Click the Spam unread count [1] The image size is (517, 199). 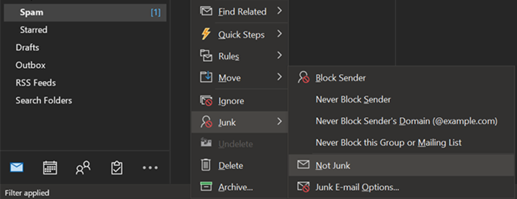click(x=156, y=12)
